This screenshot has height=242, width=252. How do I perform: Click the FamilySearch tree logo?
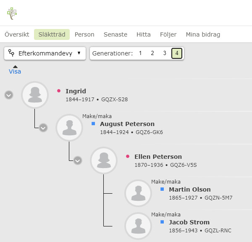click(12, 13)
